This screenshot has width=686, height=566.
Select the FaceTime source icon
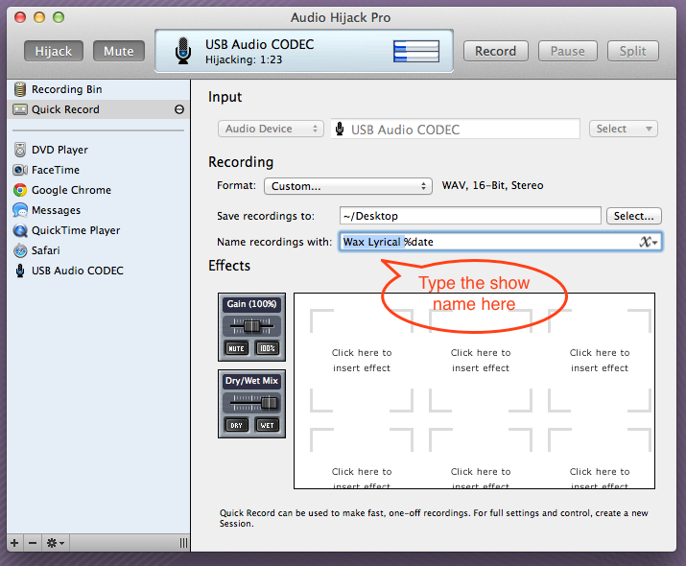20,170
